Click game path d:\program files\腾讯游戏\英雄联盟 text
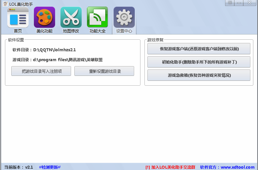The image size is (258, 170). click(x=68, y=60)
